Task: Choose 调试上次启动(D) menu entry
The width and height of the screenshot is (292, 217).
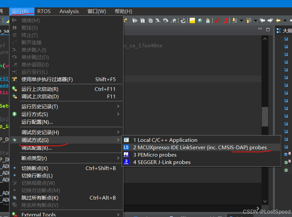Action: pyautogui.click(x=66, y=97)
